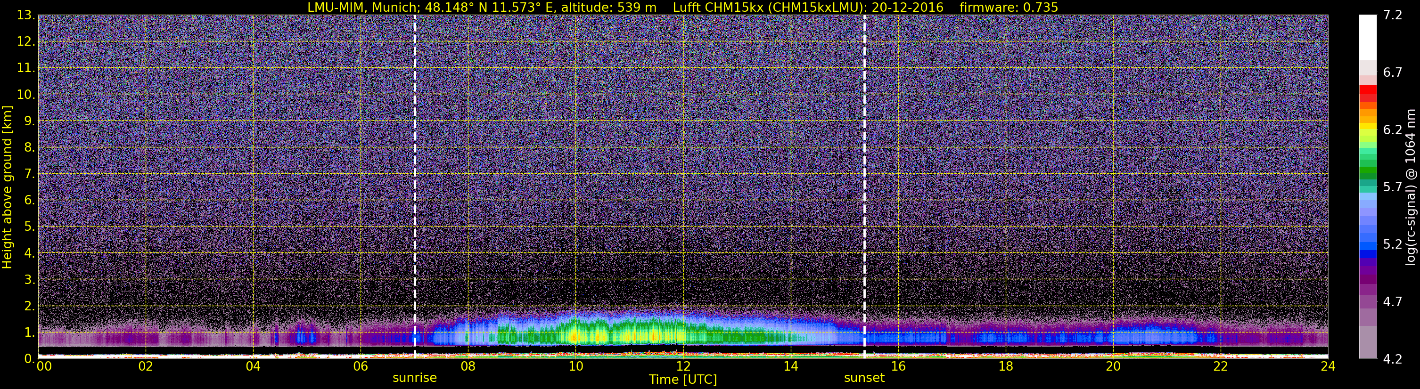Click the height axis tick "1."
This screenshot has width=1420, height=389.
point(29,333)
